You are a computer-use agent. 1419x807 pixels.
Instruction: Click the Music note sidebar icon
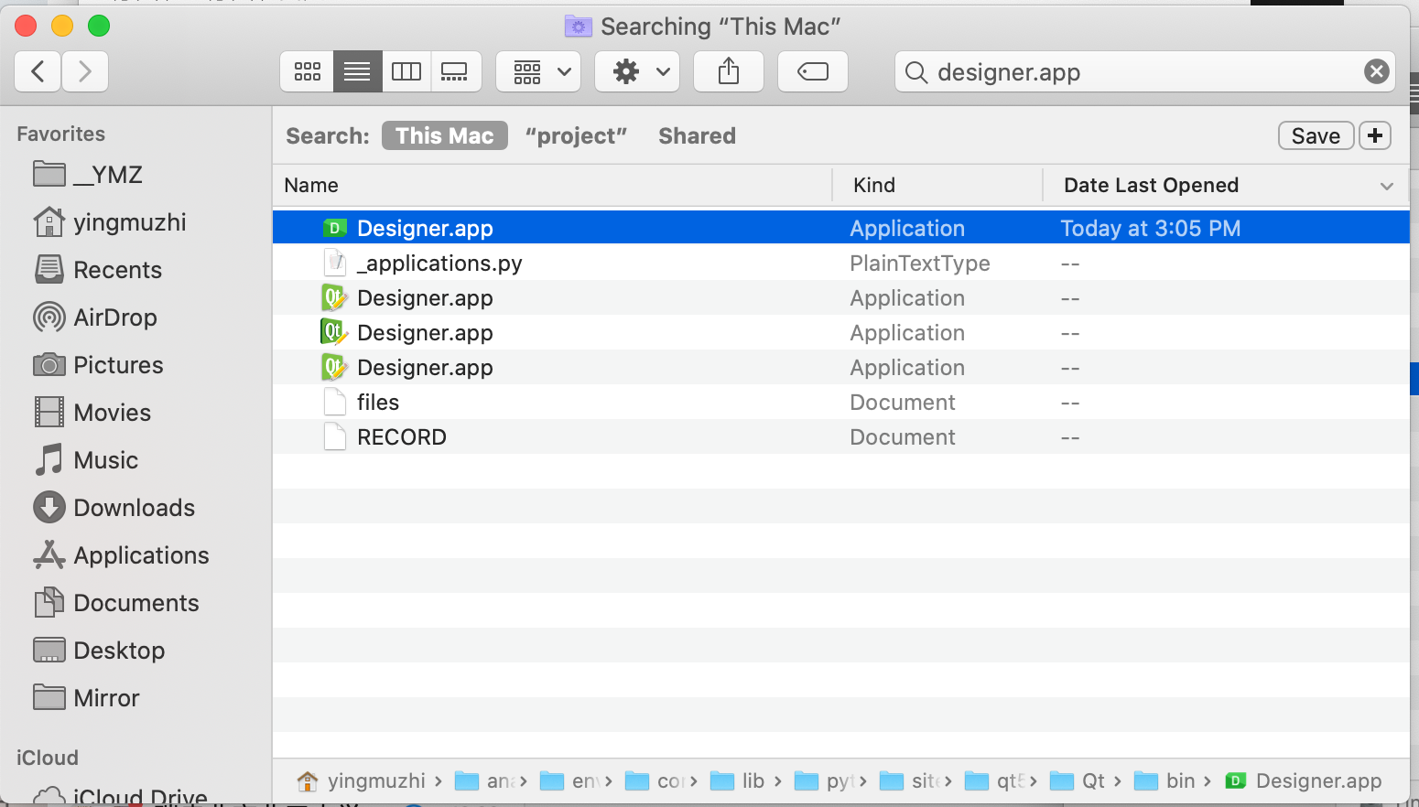point(49,459)
